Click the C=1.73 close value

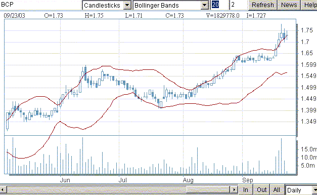(174, 16)
